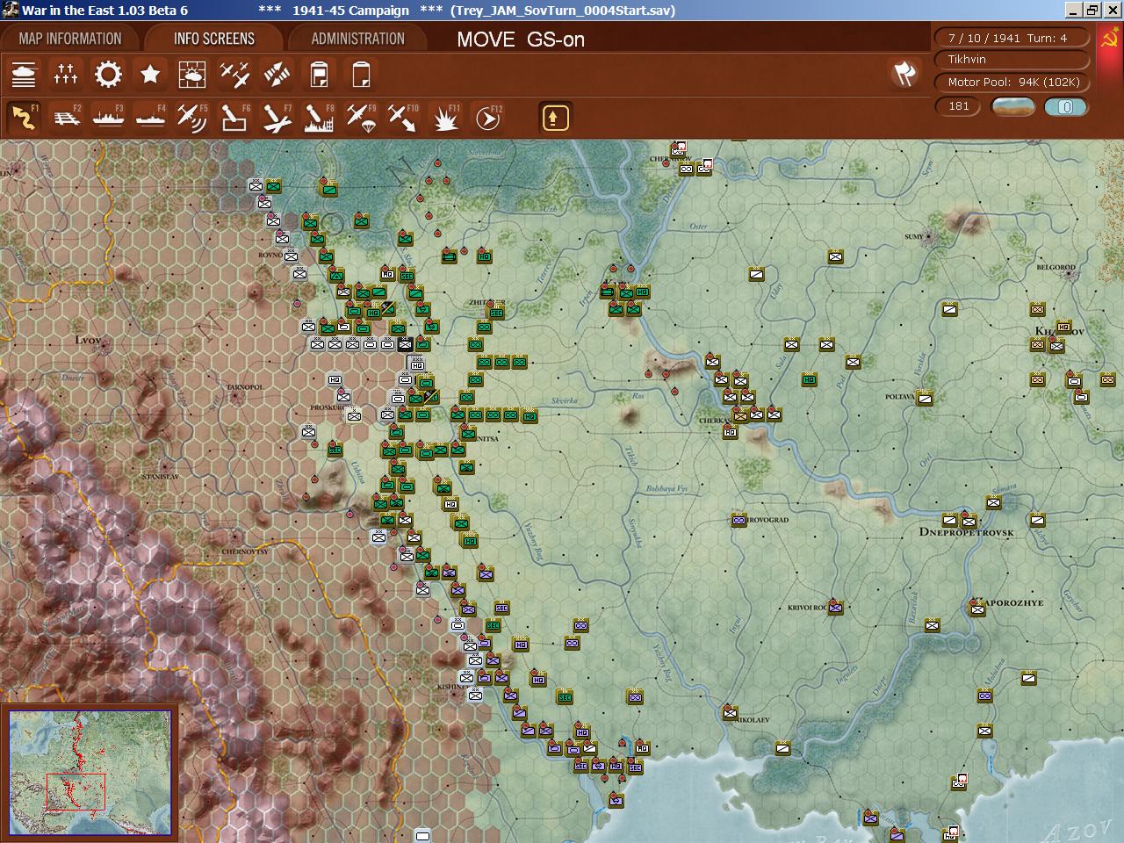1124x843 pixels.
Task: Click the Lvov city label on map
Action: tap(88, 340)
